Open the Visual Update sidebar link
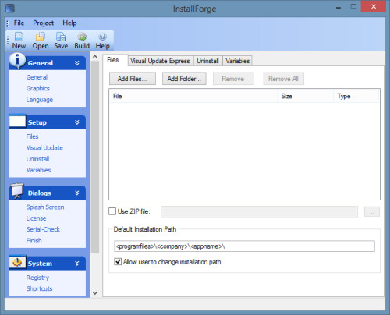The width and height of the screenshot is (390, 315). 44,147
